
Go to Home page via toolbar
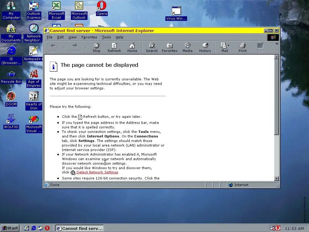(x=132, y=48)
